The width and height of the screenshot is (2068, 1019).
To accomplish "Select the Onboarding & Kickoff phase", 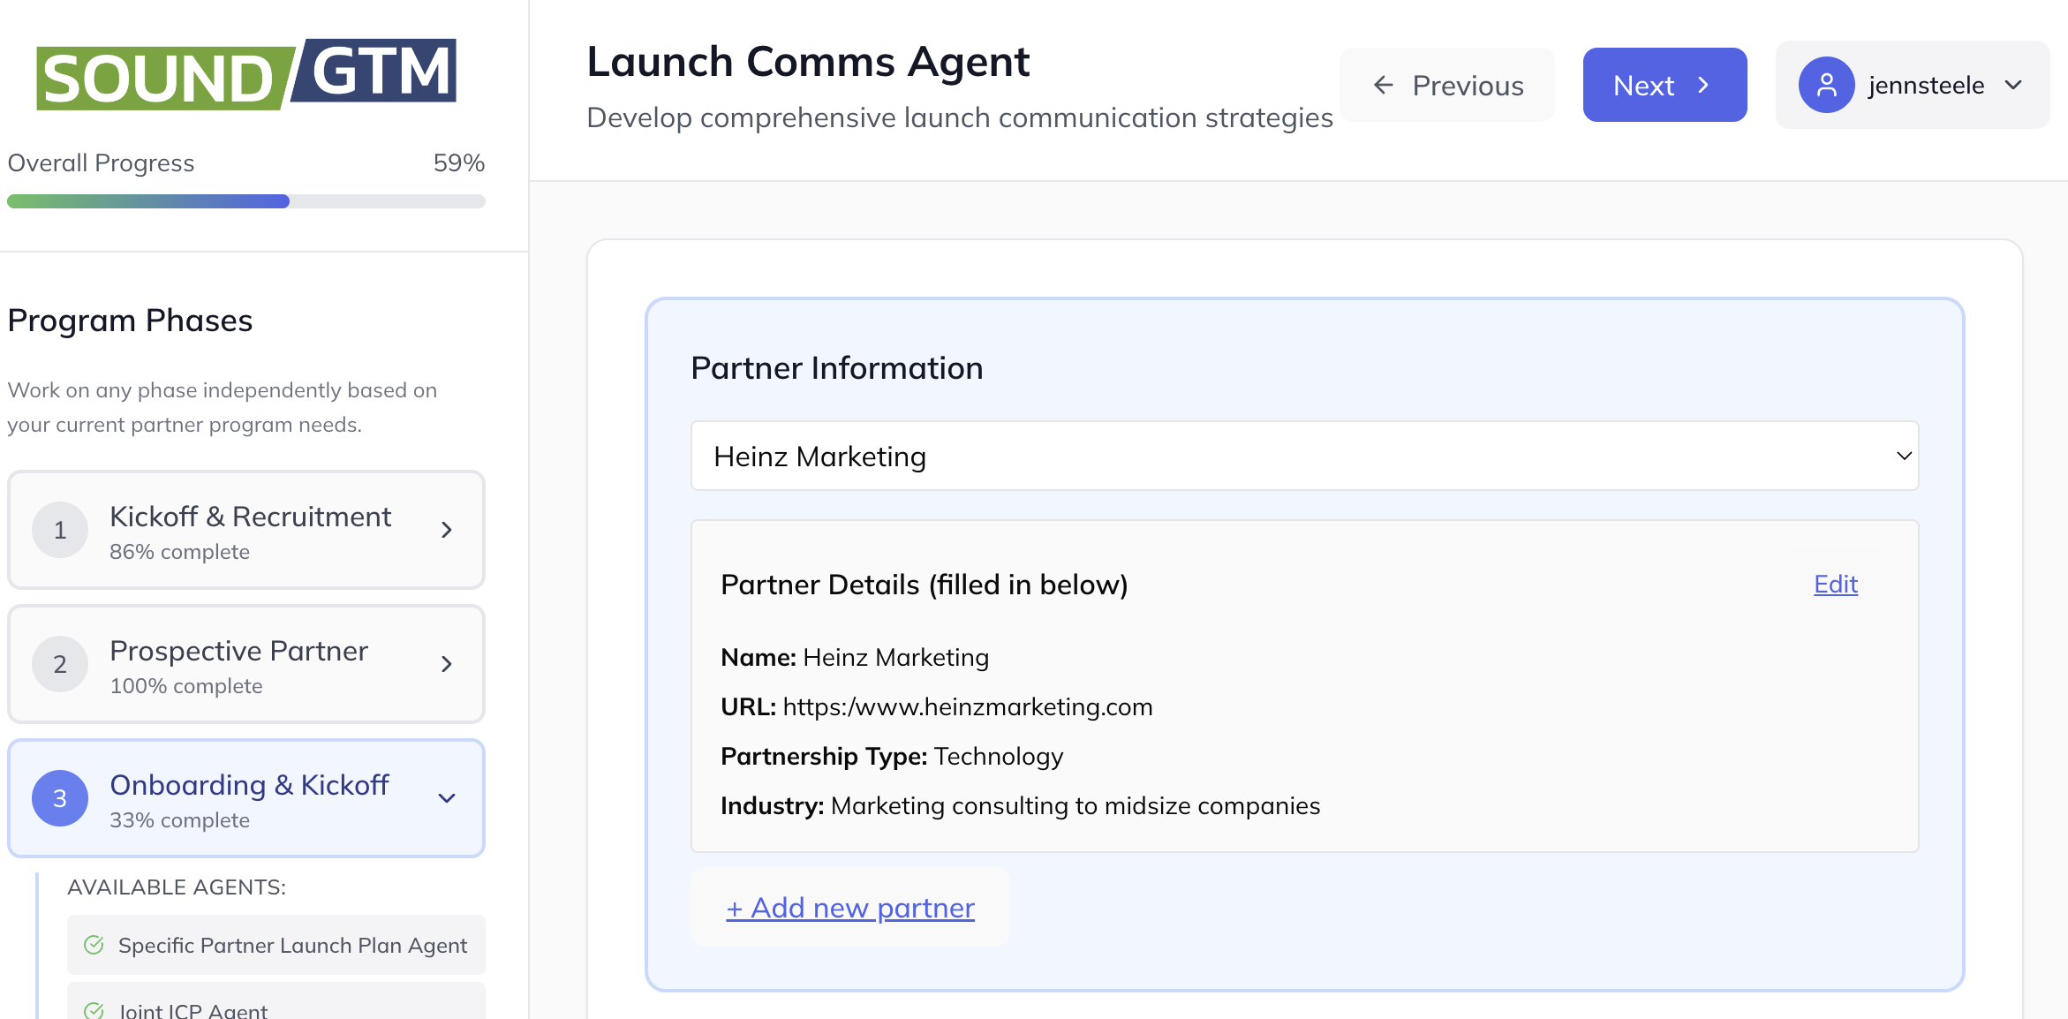I will [246, 798].
